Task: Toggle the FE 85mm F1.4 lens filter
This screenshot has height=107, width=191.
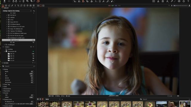Action: click(32, 102)
